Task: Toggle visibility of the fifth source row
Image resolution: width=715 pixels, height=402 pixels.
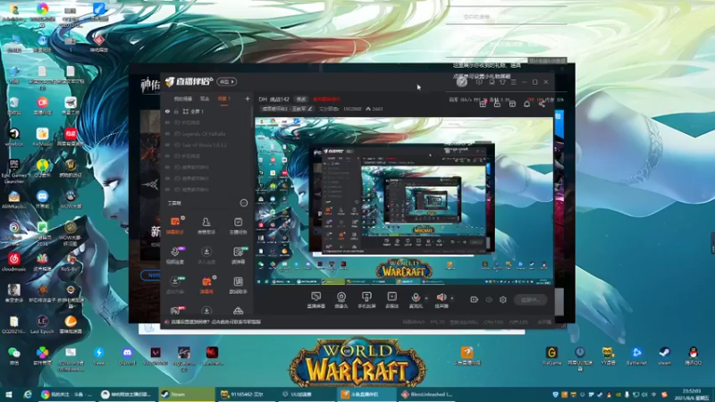Action: click(x=167, y=155)
